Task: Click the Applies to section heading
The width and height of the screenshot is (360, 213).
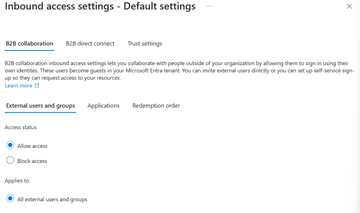Action: (x=17, y=180)
